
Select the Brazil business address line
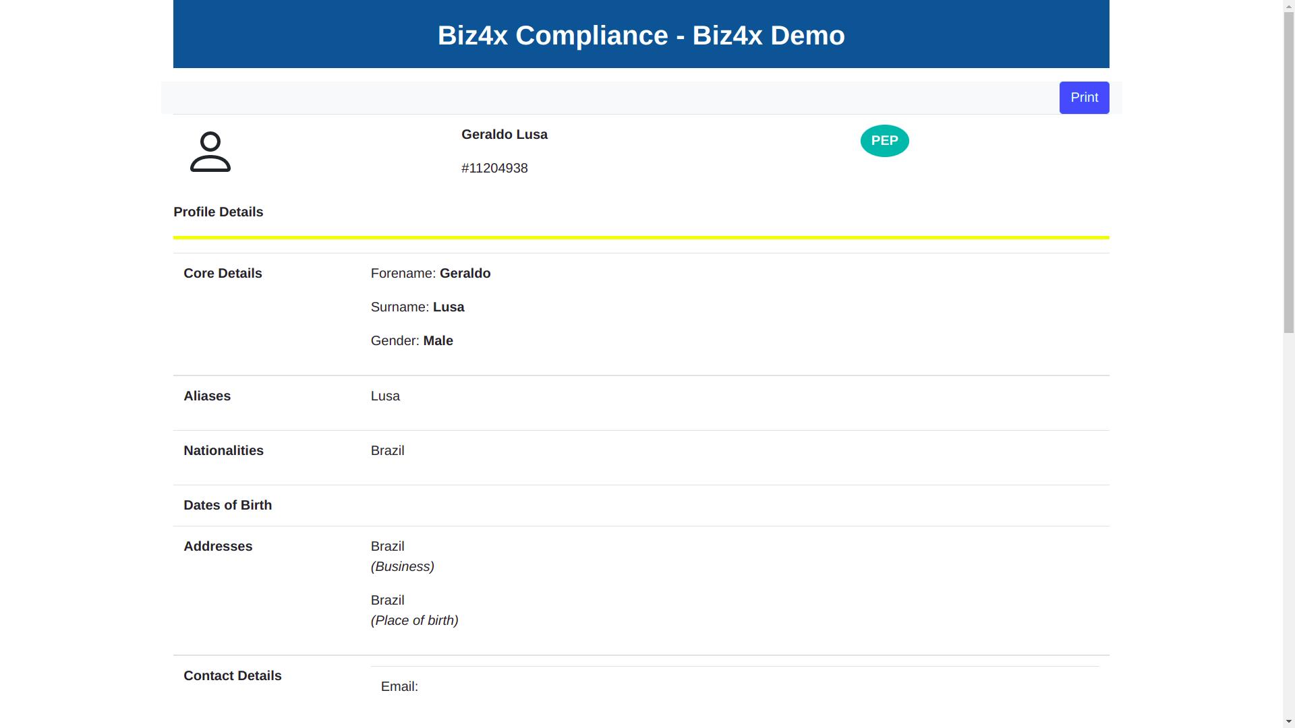388,547
